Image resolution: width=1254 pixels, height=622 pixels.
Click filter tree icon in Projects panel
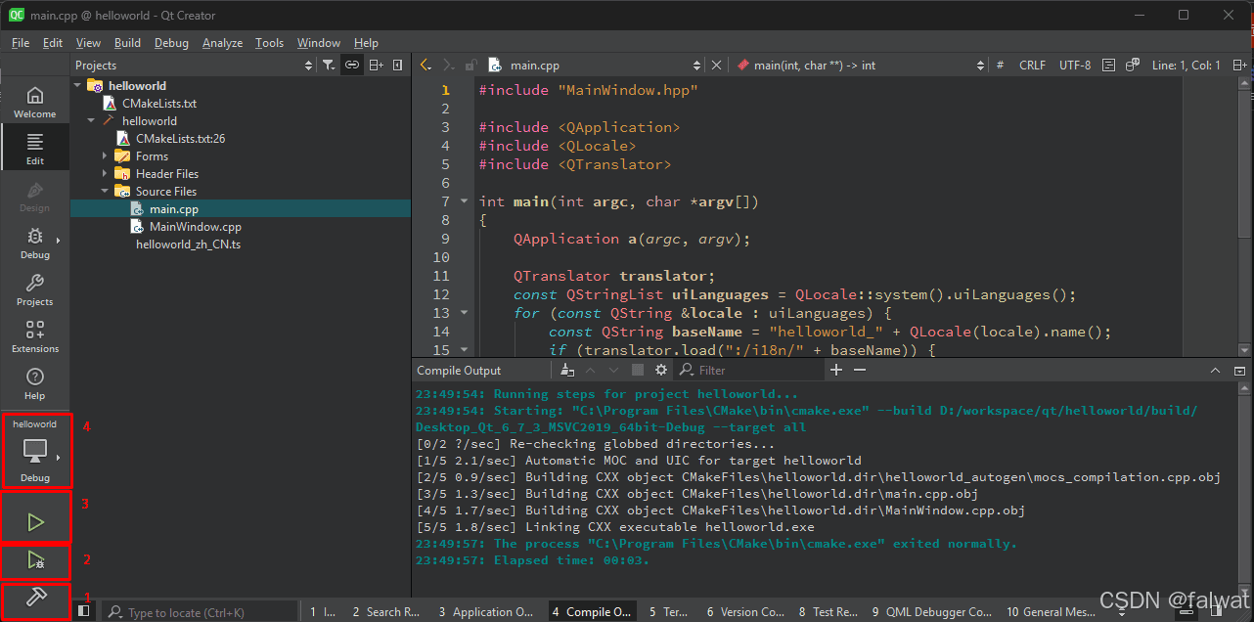(329, 66)
